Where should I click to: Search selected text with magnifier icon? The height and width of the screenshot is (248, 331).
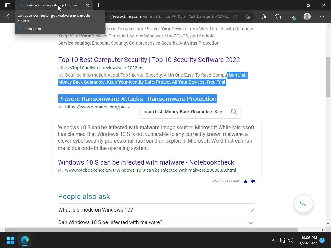(x=234, y=111)
